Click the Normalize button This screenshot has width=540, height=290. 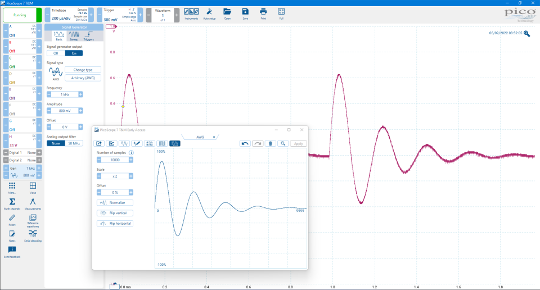(x=115, y=202)
